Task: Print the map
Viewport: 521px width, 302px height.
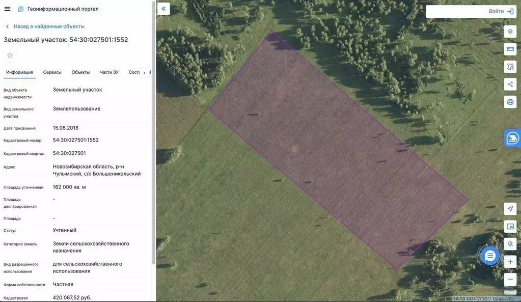Action: (x=510, y=102)
